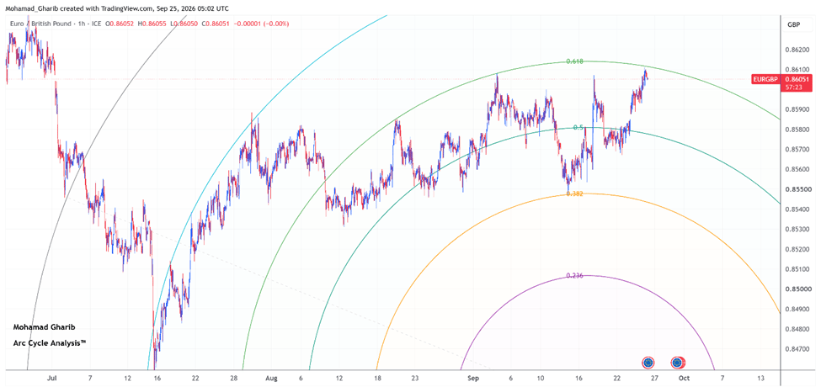
Task: Click the 13 date label on time axis
Action: 760,378
